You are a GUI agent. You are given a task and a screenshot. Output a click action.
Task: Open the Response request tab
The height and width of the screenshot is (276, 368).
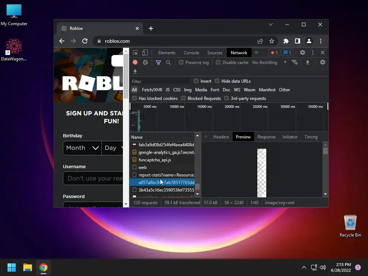tap(266, 137)
